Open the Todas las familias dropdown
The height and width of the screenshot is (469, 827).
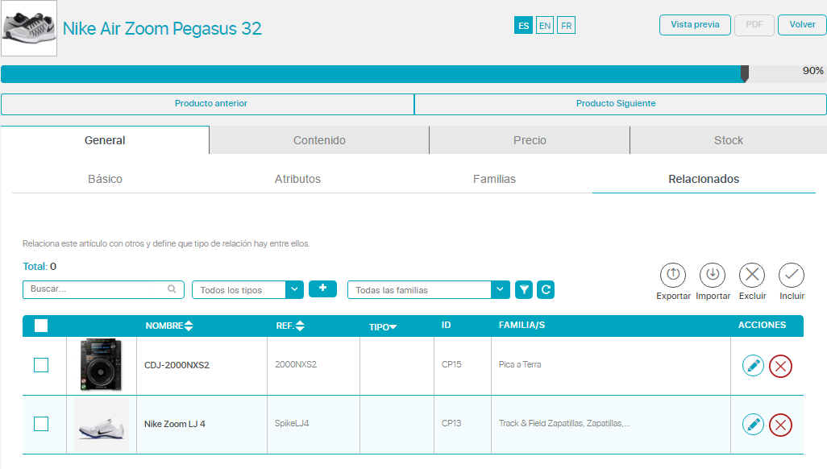(428, 289)
